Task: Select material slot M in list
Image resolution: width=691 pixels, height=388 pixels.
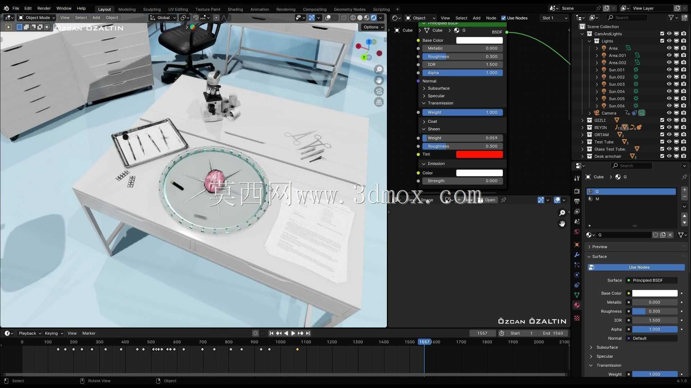Action: pyautogui.click(x=631, y=199)
